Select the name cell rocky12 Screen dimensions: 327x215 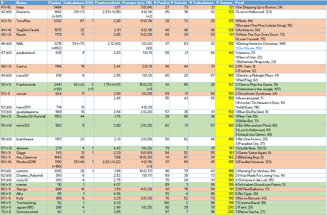[x=31, y=180]
